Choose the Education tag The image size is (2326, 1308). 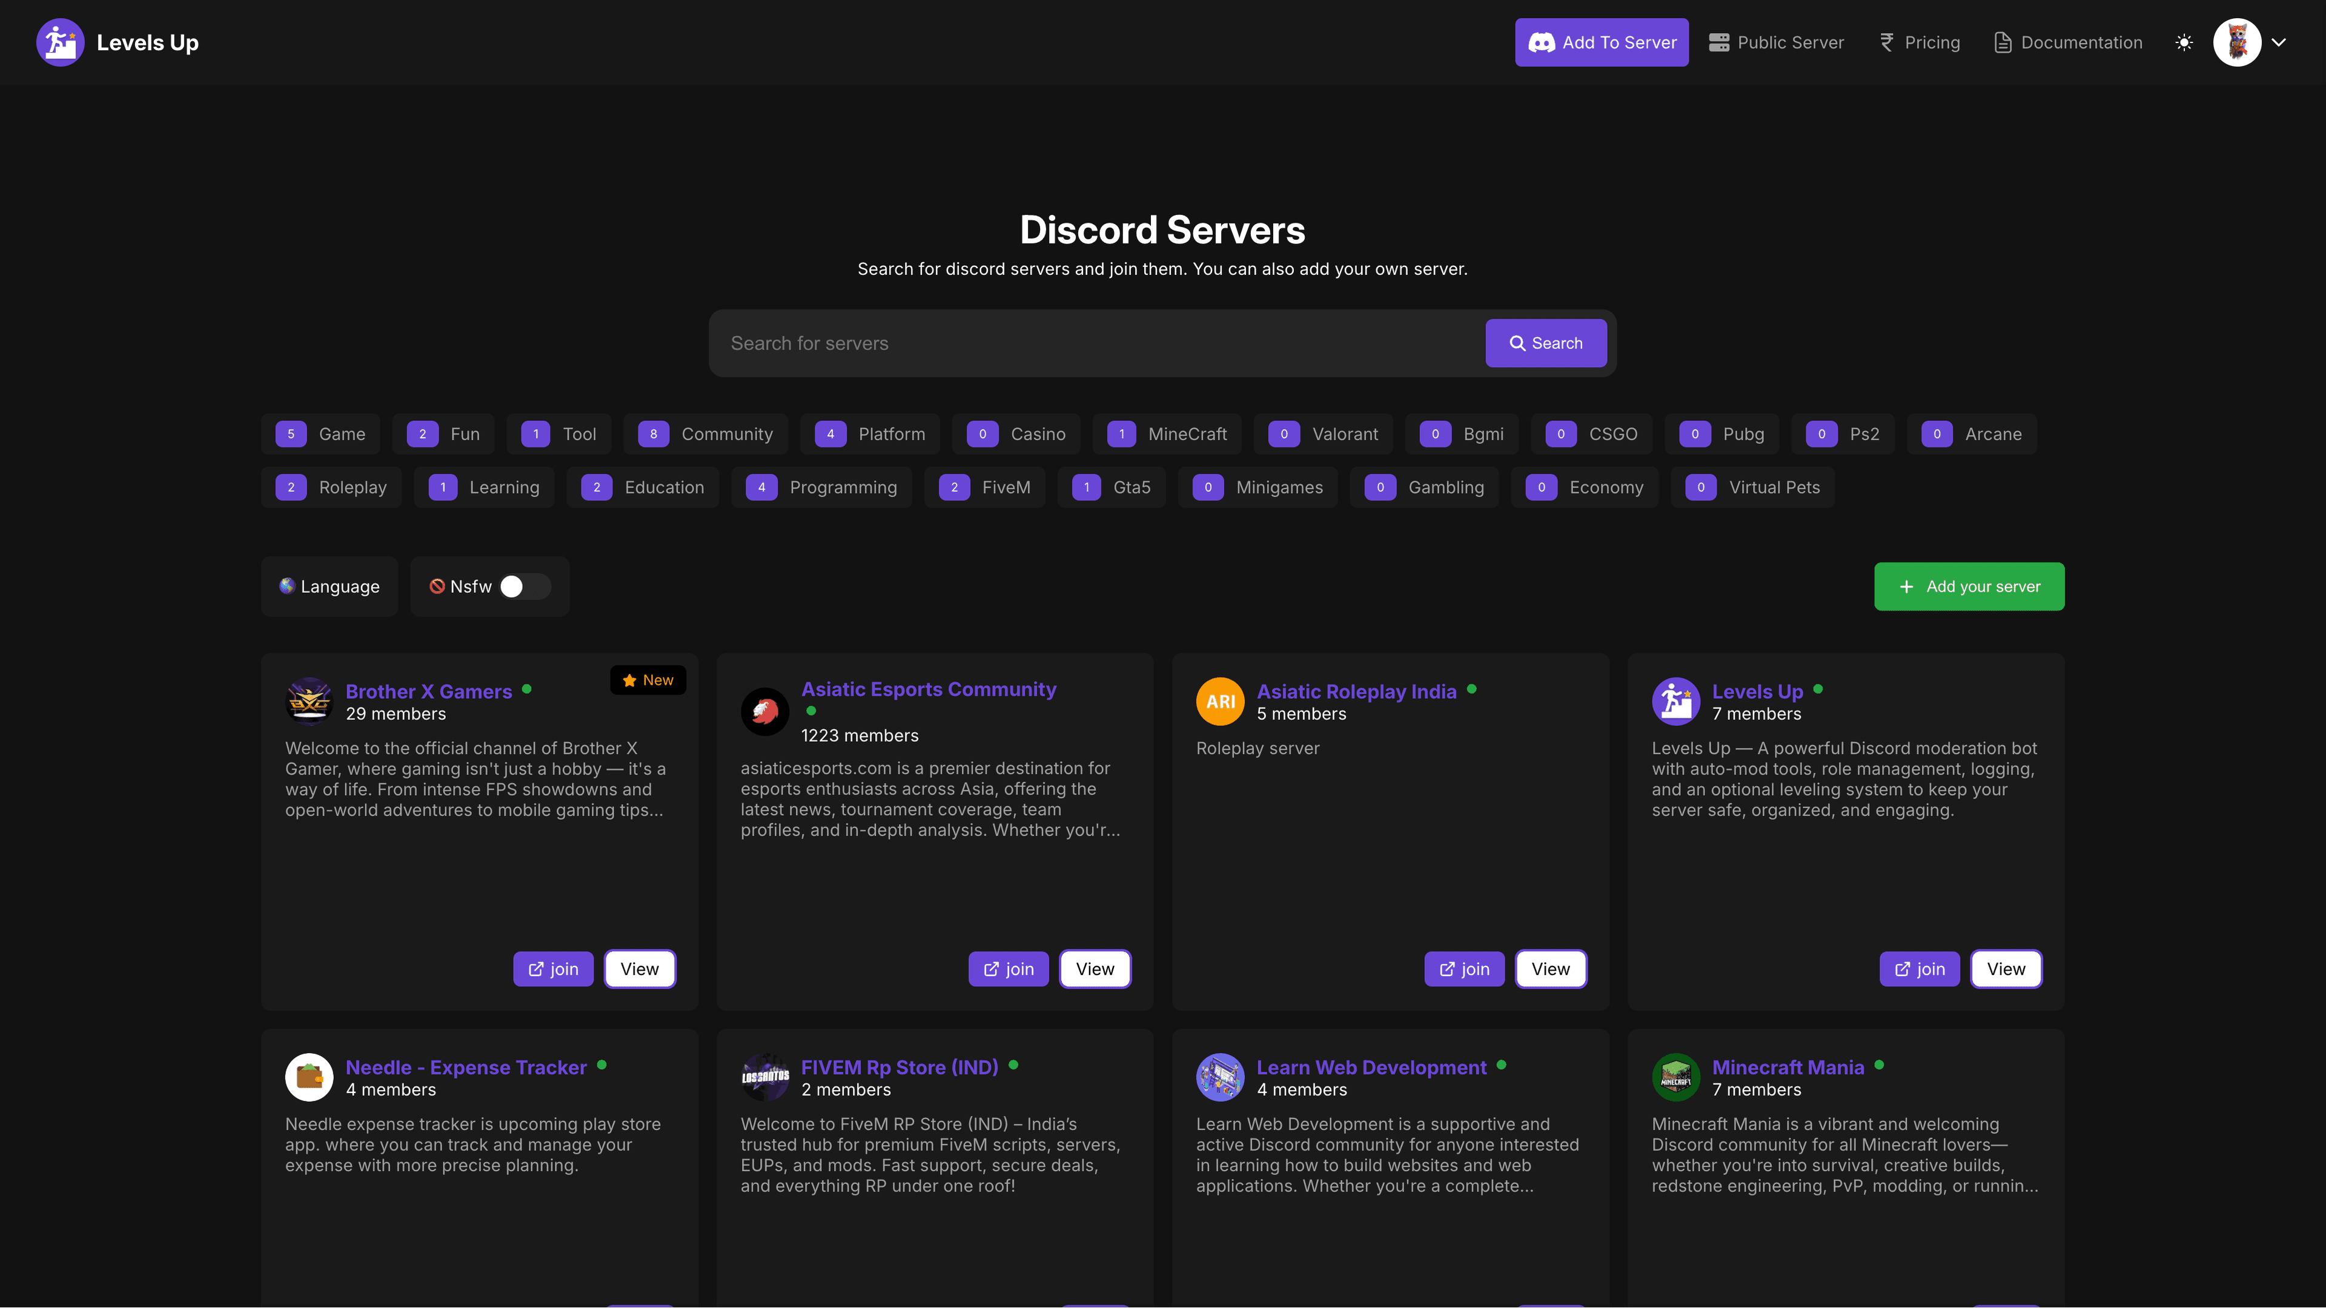(642, 487)
